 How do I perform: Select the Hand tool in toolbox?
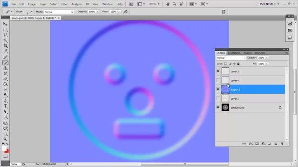pos(5,134)
